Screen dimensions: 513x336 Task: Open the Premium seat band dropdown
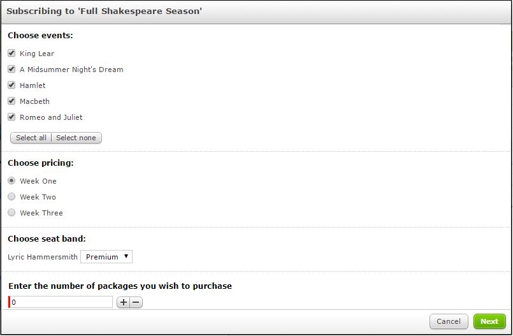coord(106,257)
